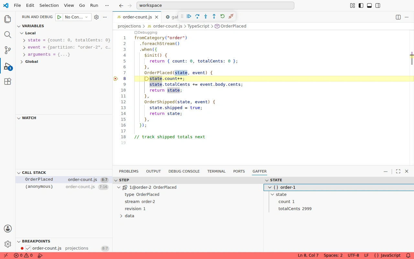Viewport: 414px width, 259px height.
Task: Open the Run and Debug view icon
Action: 8,66
